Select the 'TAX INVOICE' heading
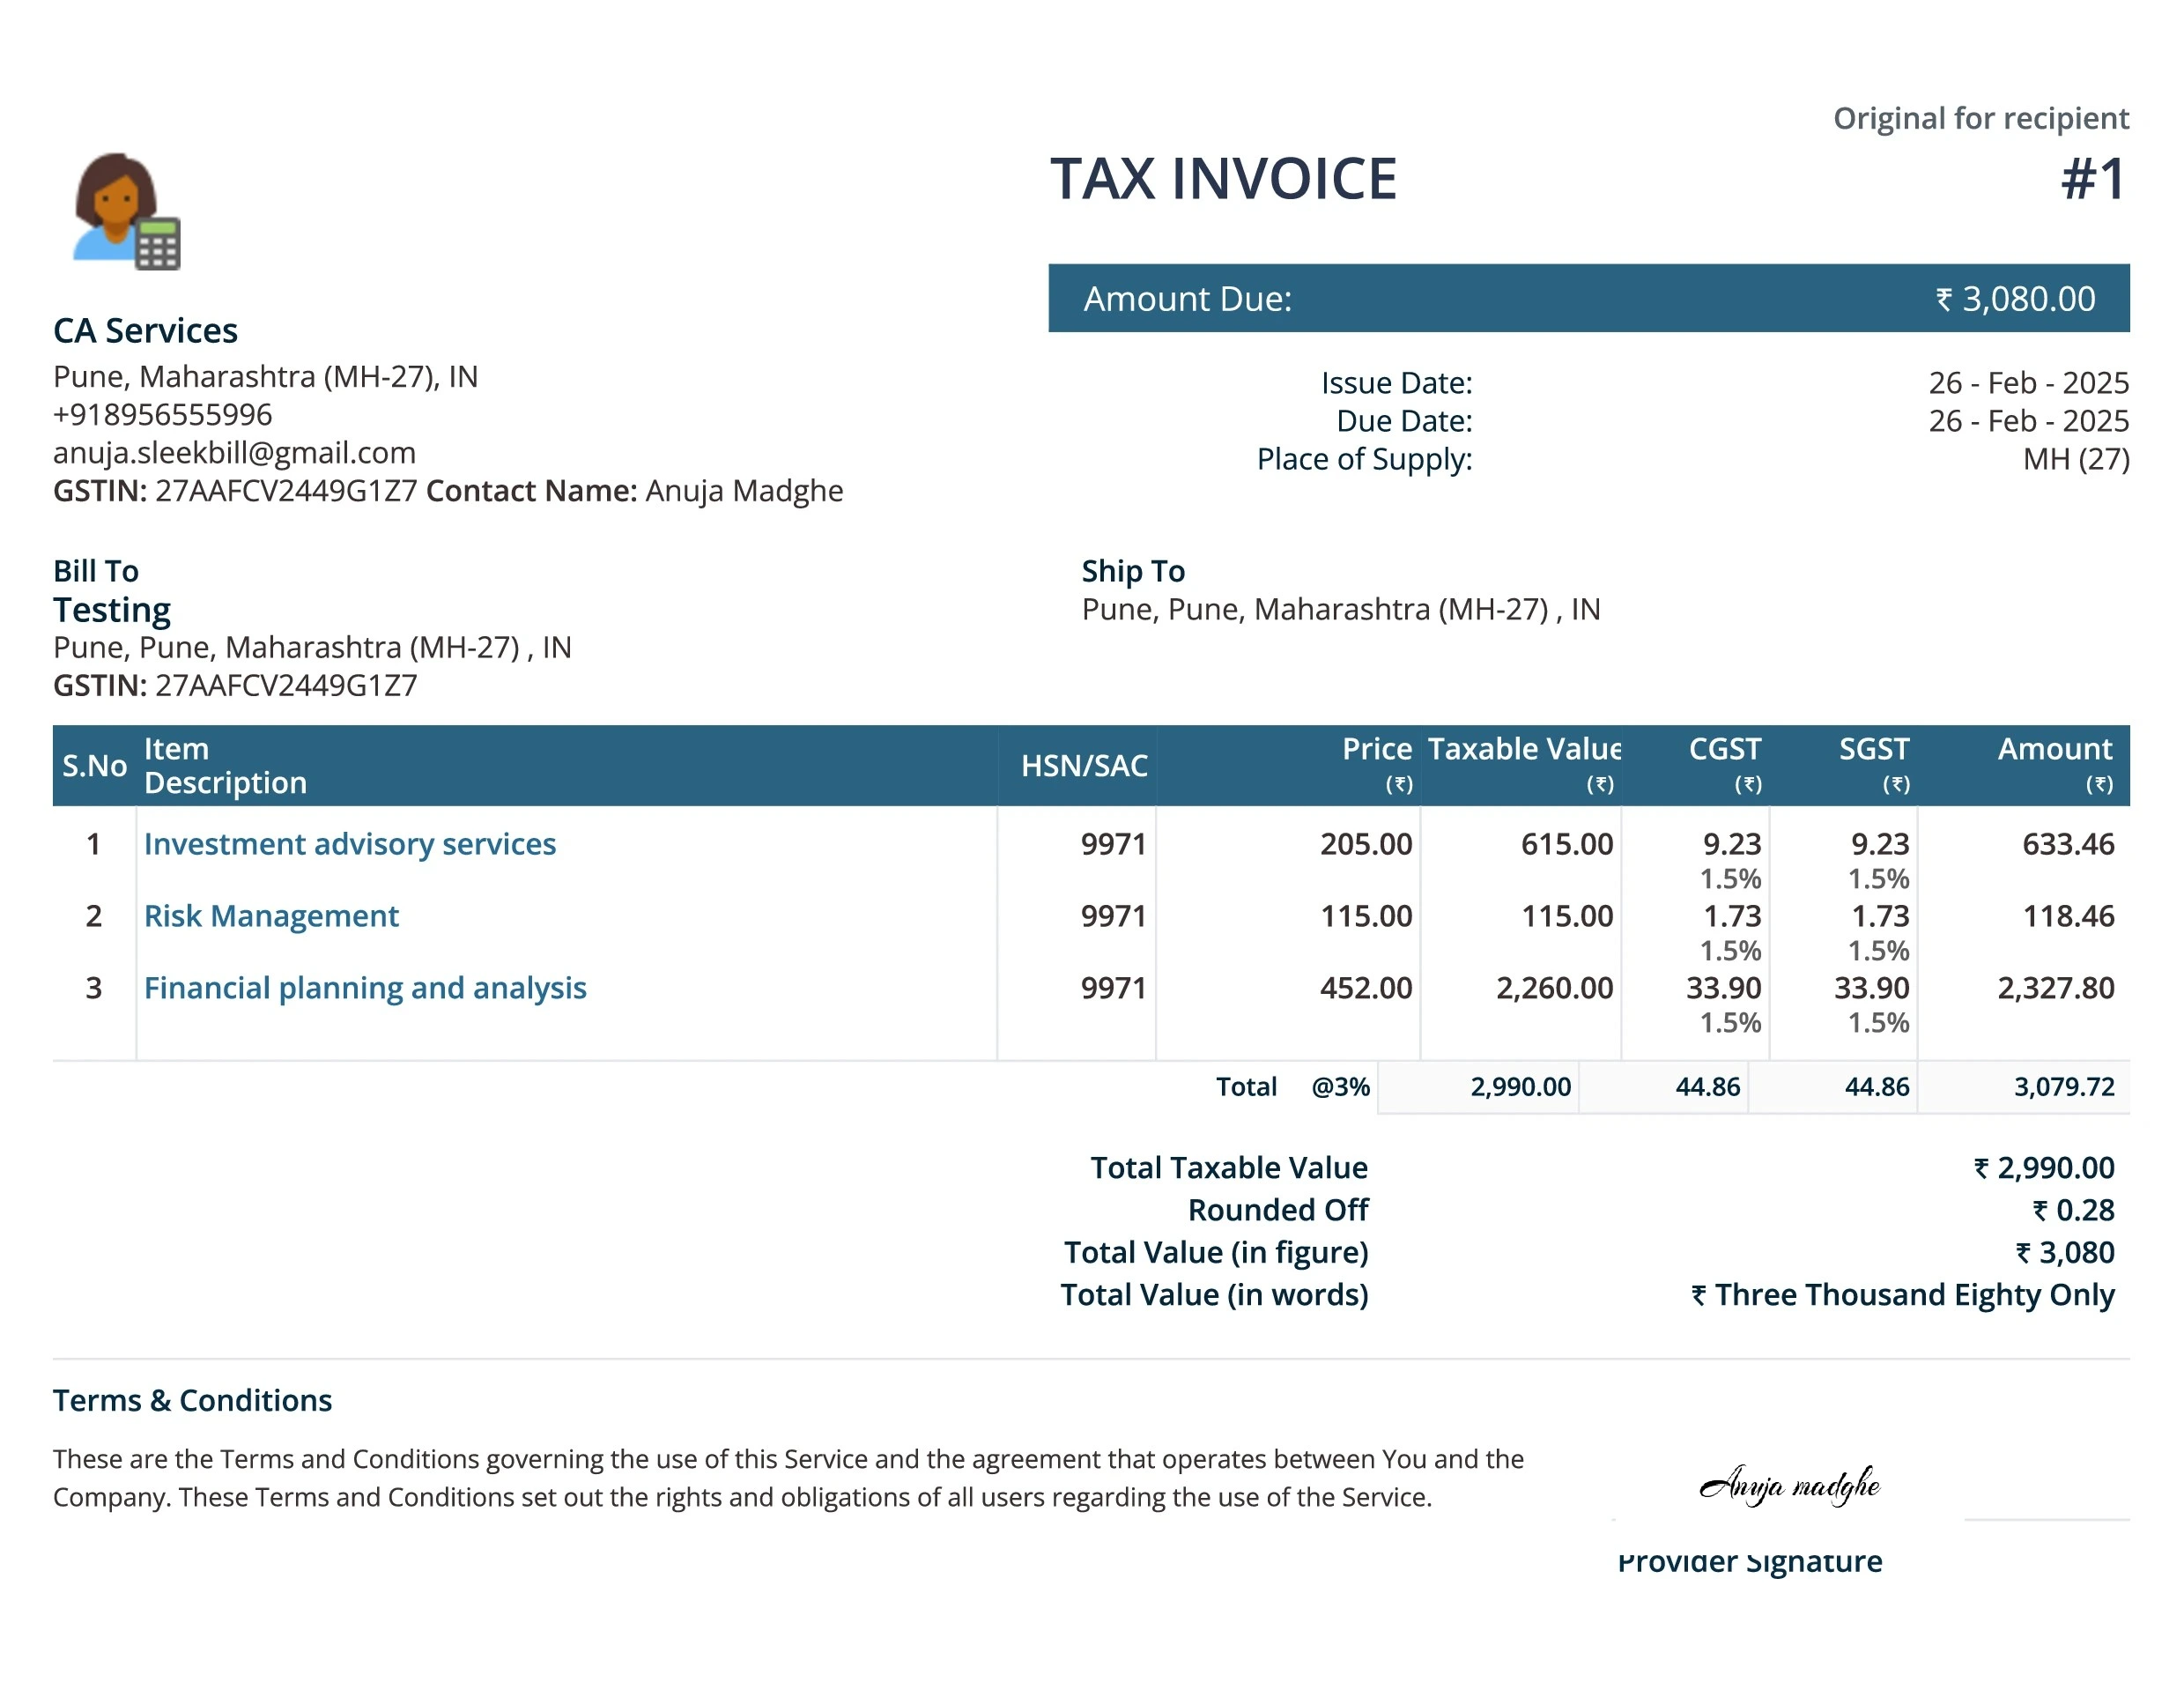Viewport: 2184px width, 1690px height. point(1223,179)
